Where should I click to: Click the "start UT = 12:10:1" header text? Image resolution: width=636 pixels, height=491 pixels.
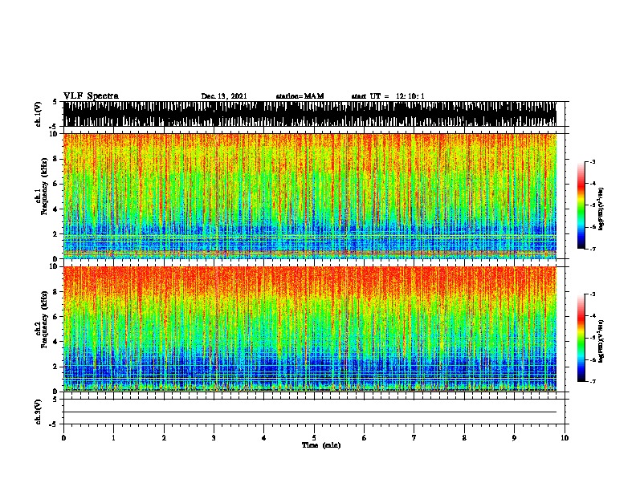click(388, 96)
